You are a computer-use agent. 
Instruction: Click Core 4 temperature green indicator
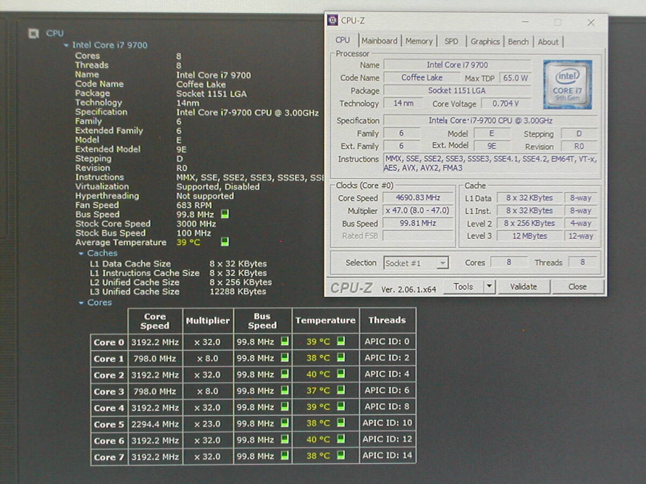click(x=341, y=407)
